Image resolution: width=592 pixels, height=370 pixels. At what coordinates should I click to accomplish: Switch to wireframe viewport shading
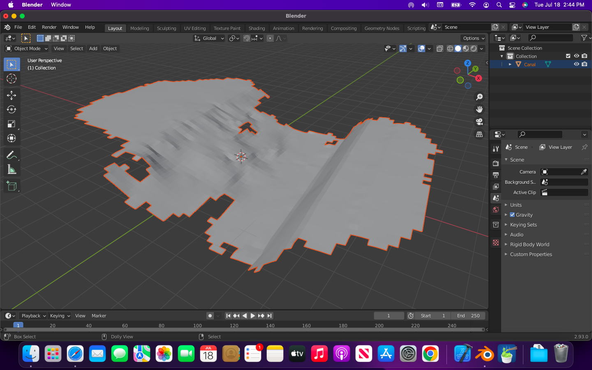click(450, 49)
